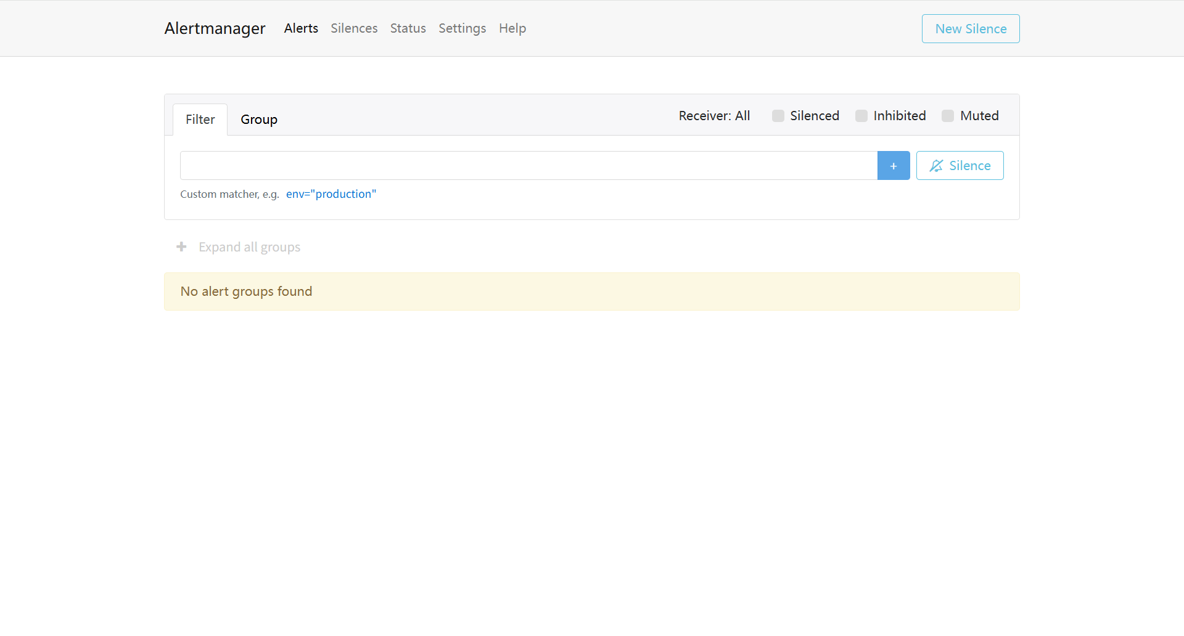Click the Alertmanager brand title
This screenshot has height=636, width=1184.
point(215,28)
